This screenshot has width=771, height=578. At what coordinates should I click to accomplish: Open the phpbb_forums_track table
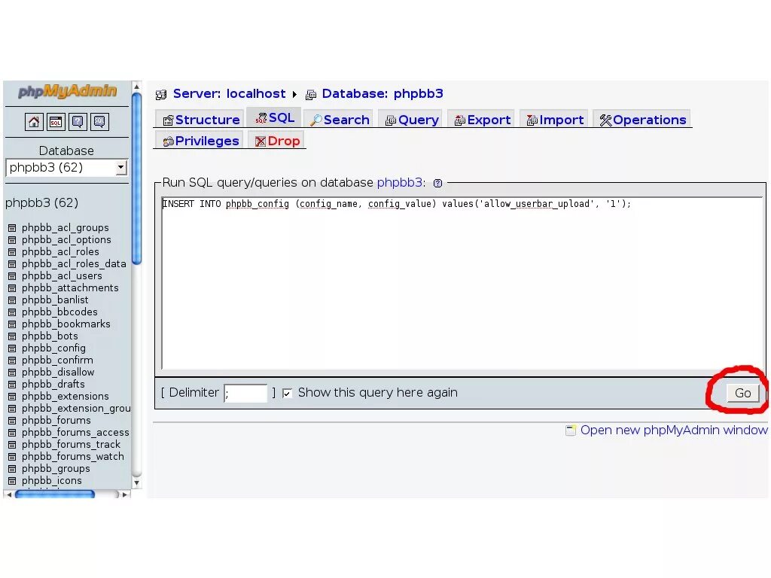(x=71, y=445)
